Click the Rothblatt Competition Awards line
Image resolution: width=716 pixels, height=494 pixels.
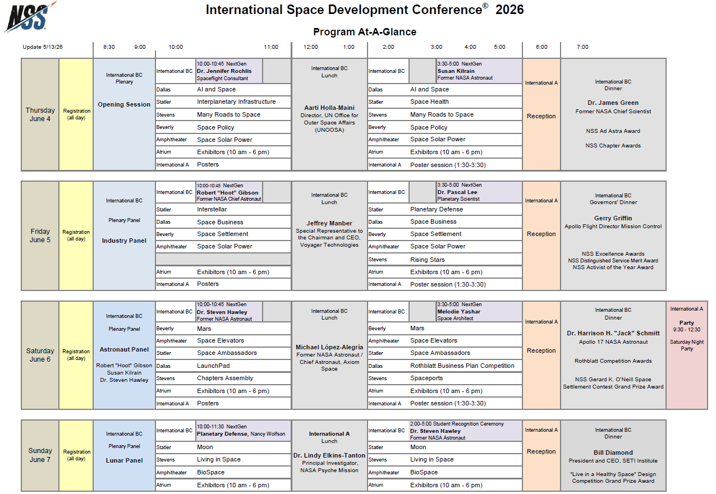click(613, 361)
